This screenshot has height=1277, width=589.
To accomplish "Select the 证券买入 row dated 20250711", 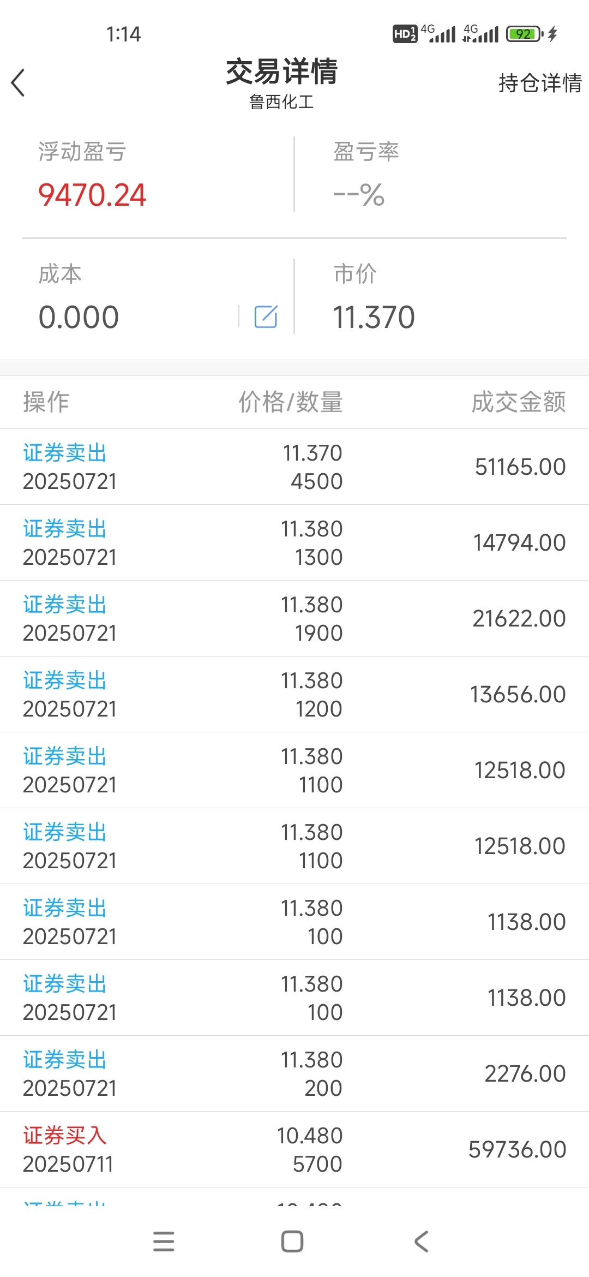I will [x=294, y=1149].
